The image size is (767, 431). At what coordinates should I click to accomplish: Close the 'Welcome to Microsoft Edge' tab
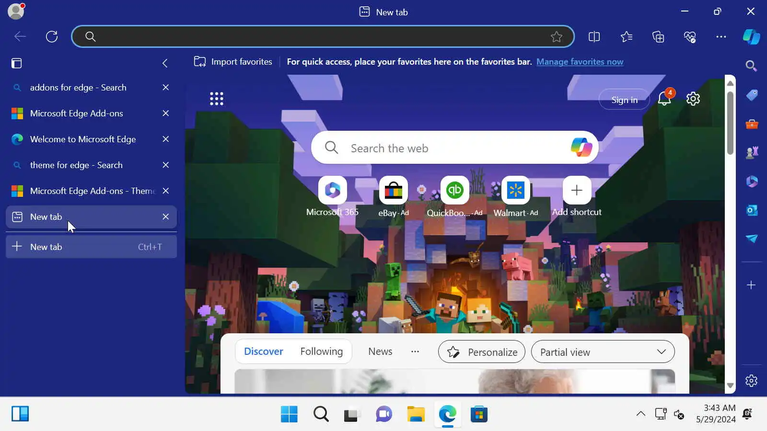(x=165, y=139)
